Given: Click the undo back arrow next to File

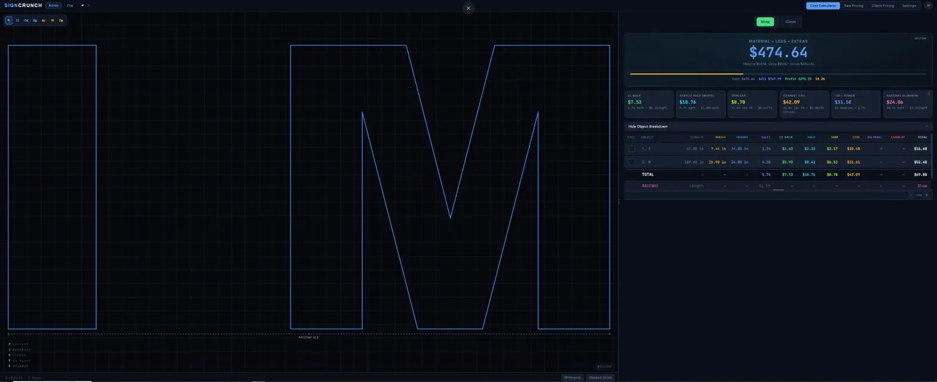Looking at the screenshot, I should (82, 5).
